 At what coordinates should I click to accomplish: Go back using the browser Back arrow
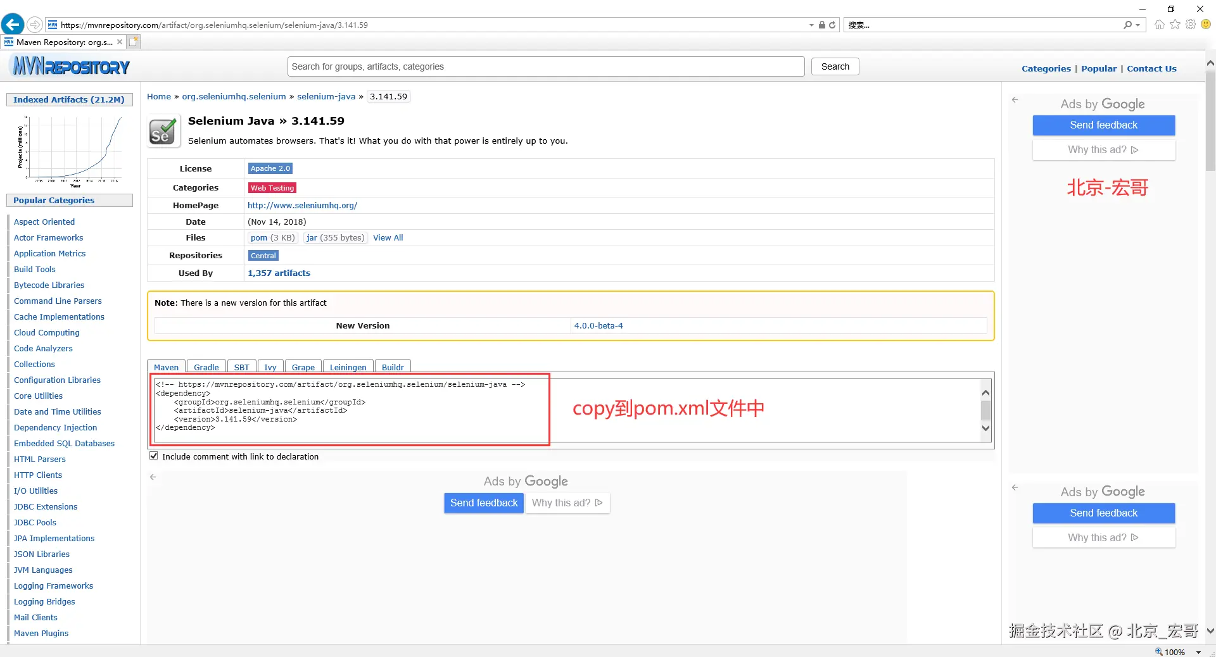pyautogui.click(x=13, y=25)
